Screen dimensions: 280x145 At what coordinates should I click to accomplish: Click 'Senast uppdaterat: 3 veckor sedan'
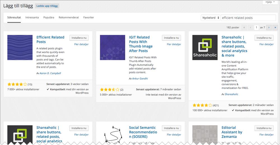67,84
